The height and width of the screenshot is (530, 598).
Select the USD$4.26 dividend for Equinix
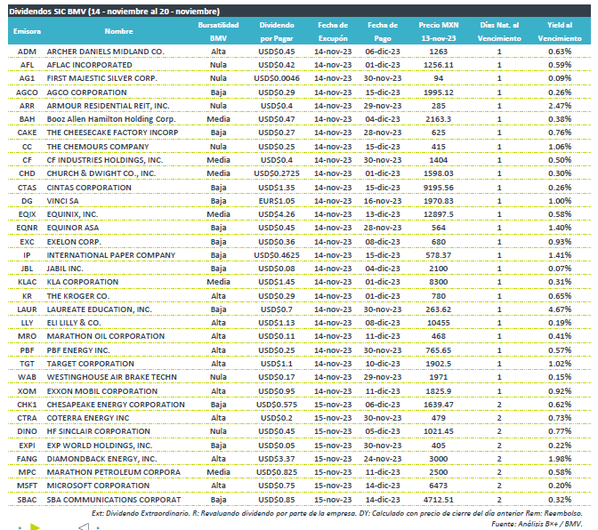pos(276,214)
